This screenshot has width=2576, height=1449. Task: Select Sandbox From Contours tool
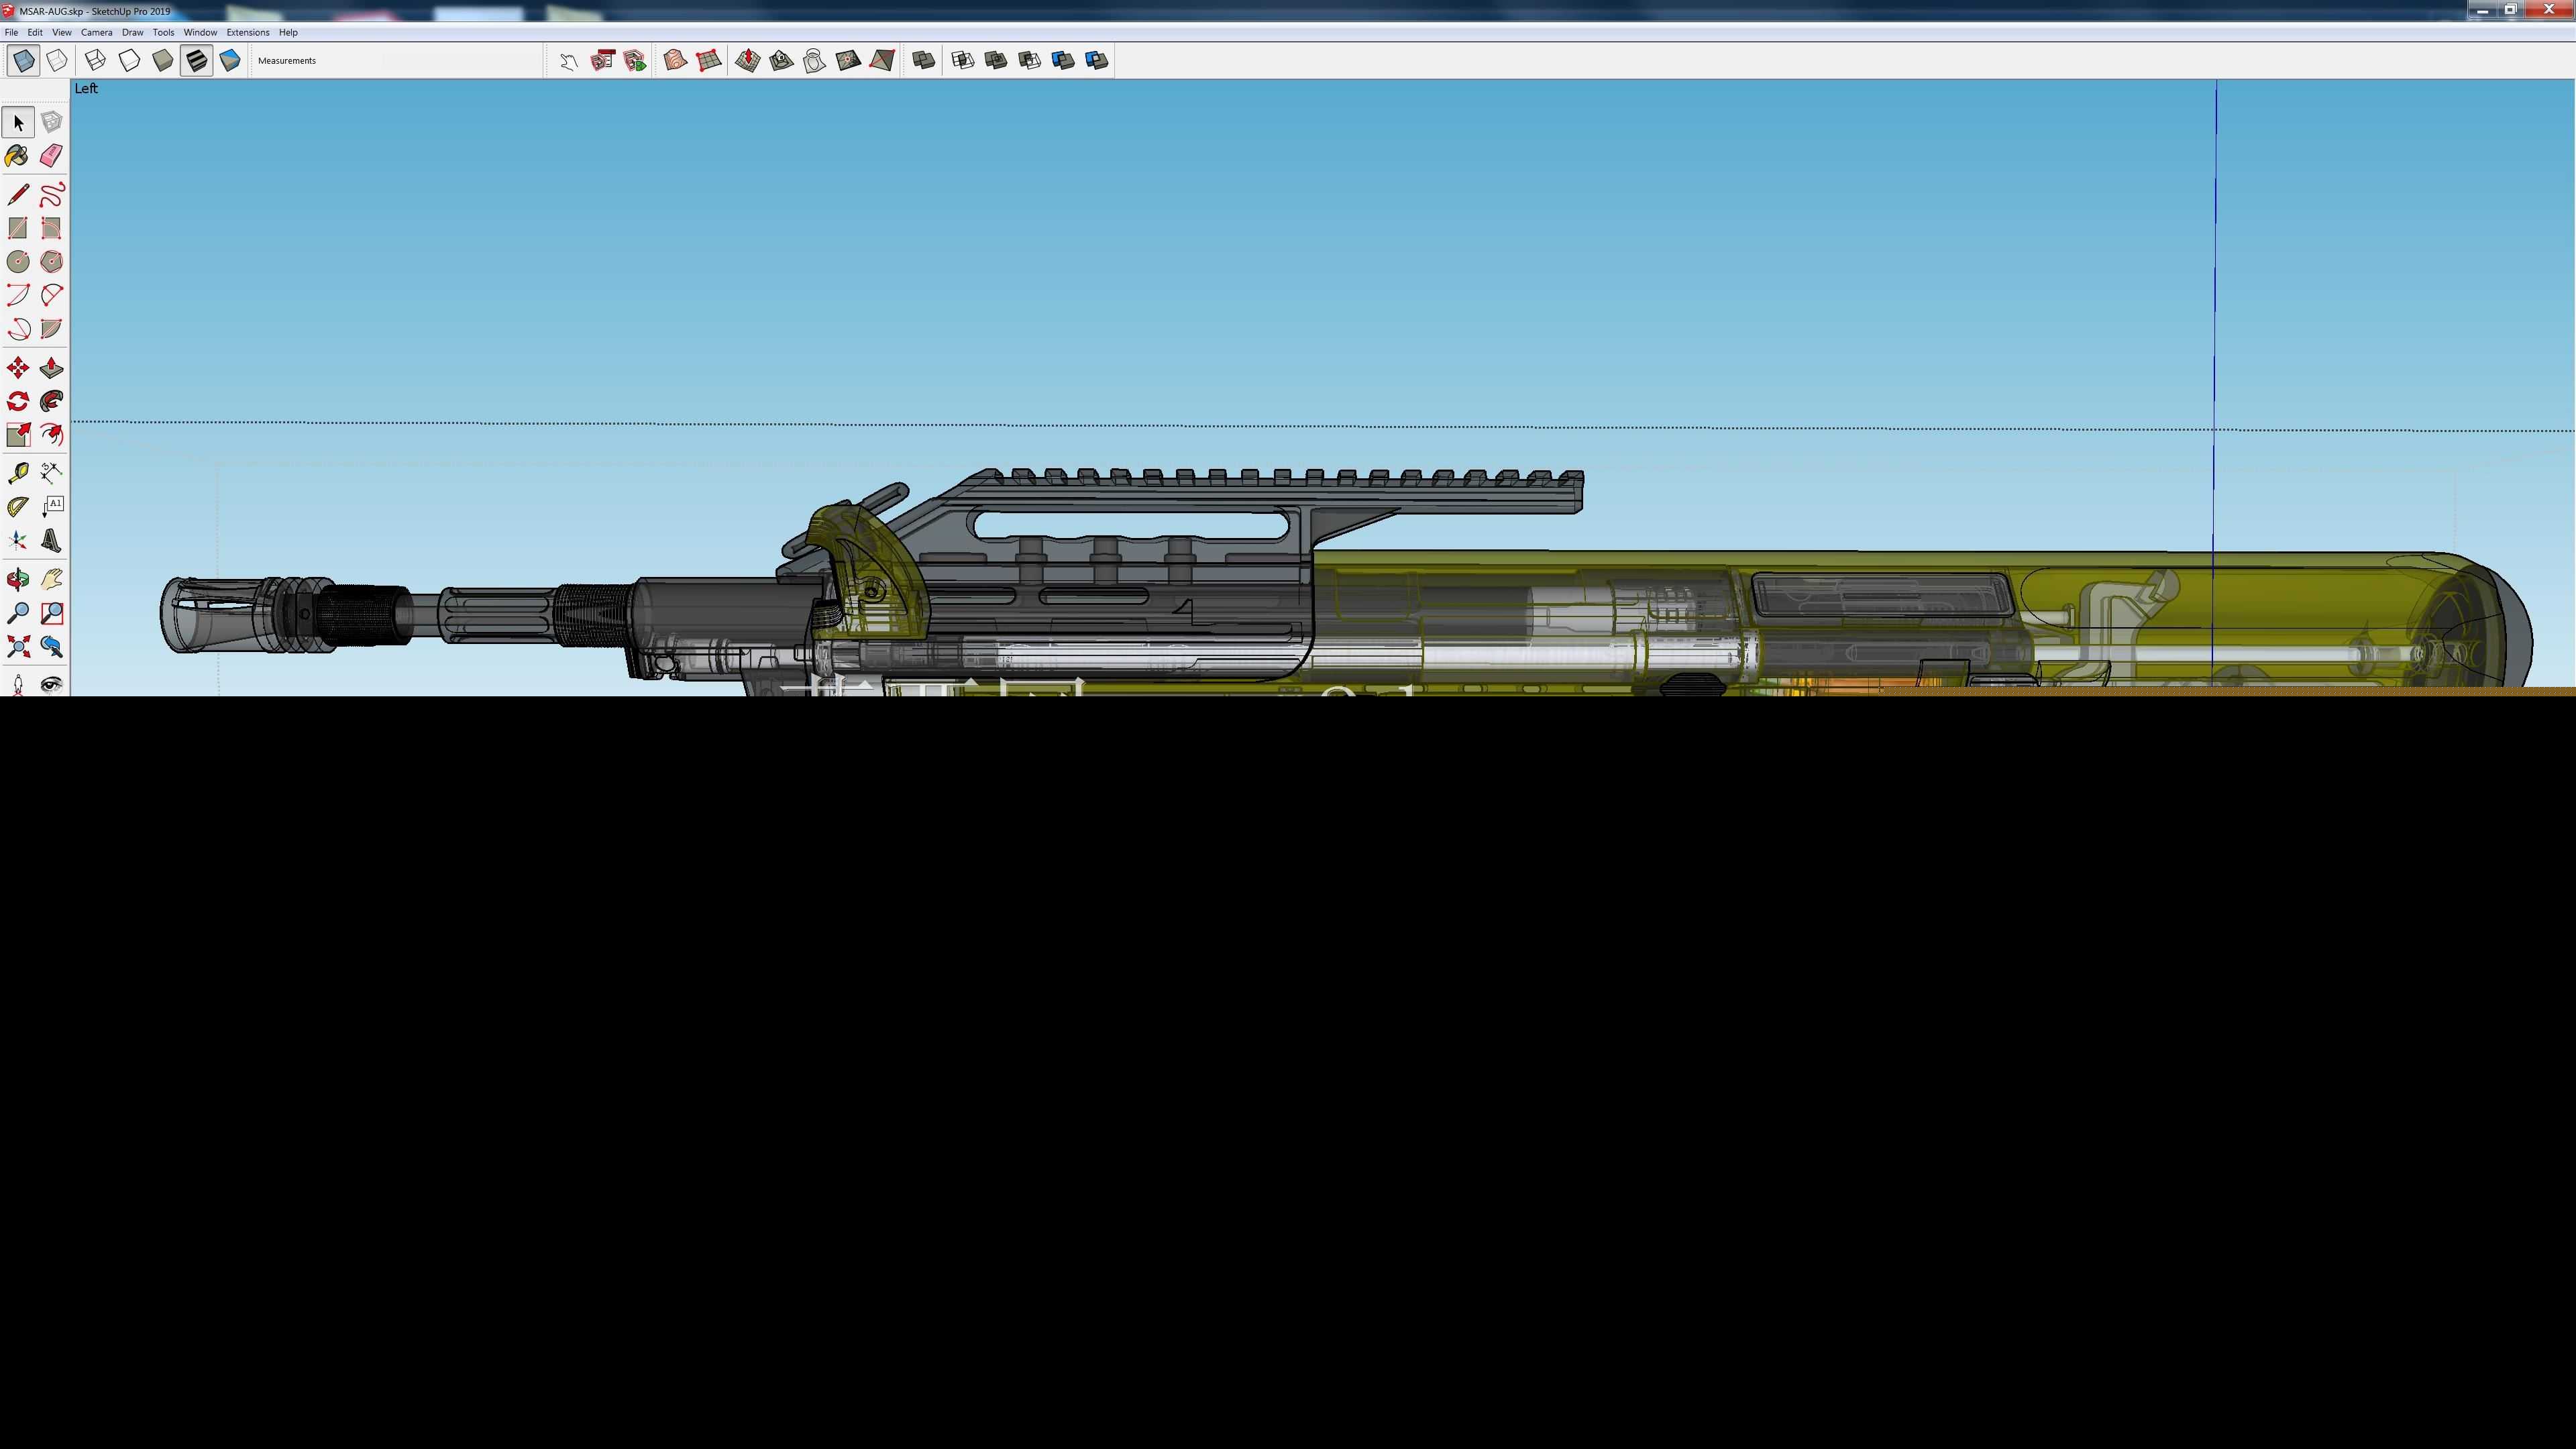click(675, 61)
